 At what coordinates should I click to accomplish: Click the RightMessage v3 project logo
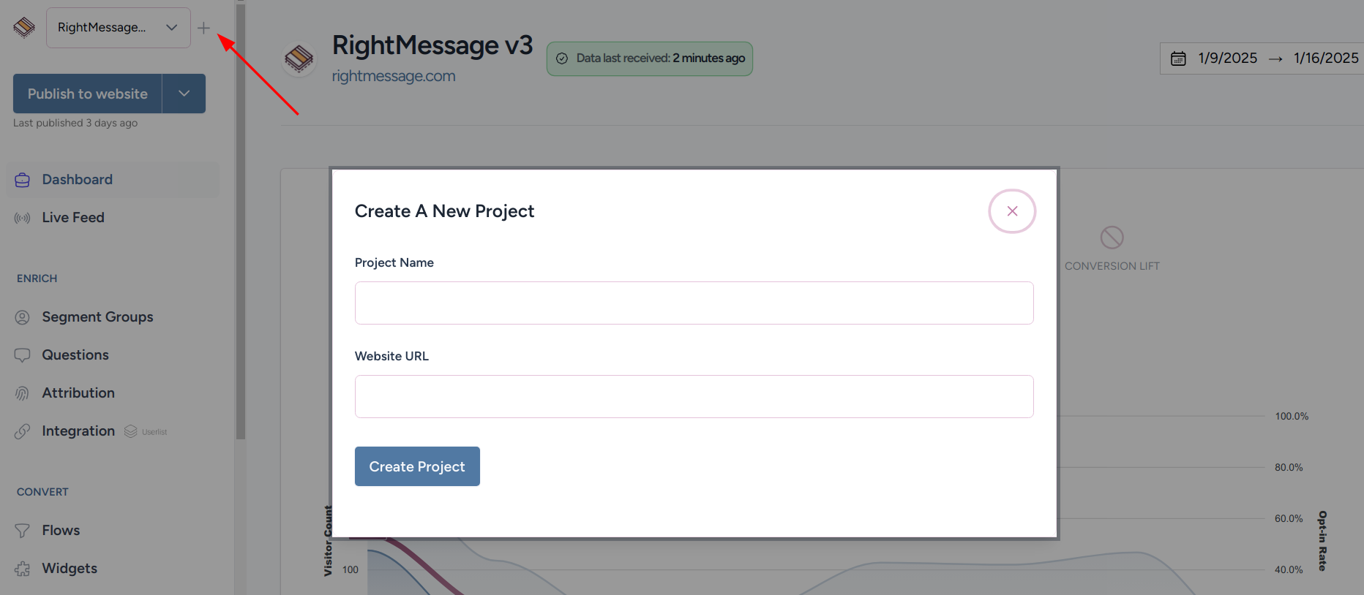click(299, 58)
